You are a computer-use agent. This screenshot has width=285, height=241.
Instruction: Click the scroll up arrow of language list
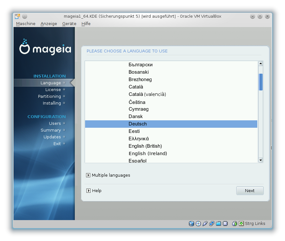tap(260, 63)
